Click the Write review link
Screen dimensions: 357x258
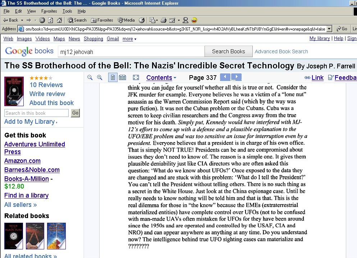[x=47, y=94]
